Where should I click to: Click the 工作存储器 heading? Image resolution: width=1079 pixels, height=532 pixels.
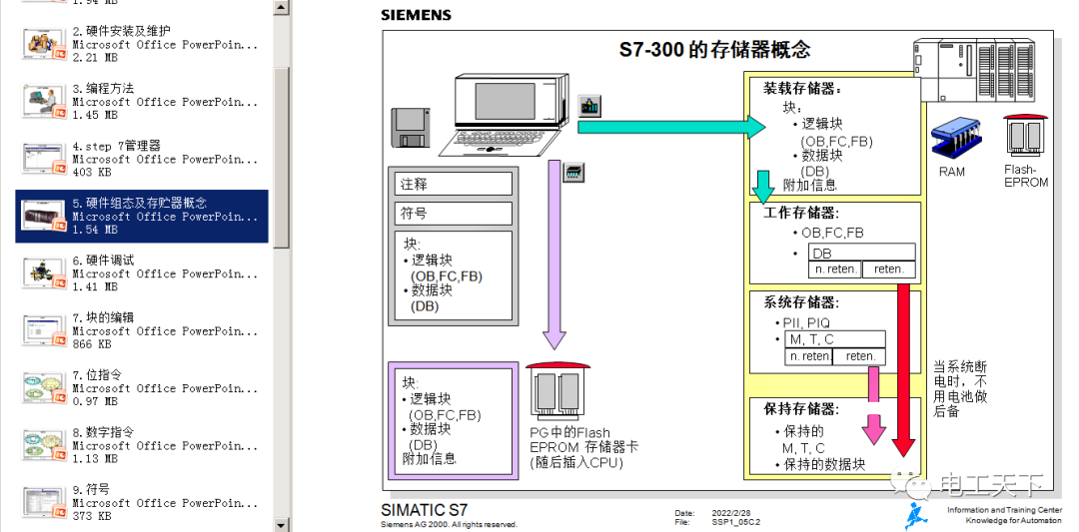click(x=801, y=213)
